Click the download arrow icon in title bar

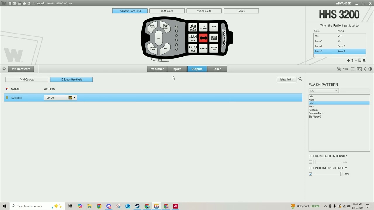click(x=29, y=3)
